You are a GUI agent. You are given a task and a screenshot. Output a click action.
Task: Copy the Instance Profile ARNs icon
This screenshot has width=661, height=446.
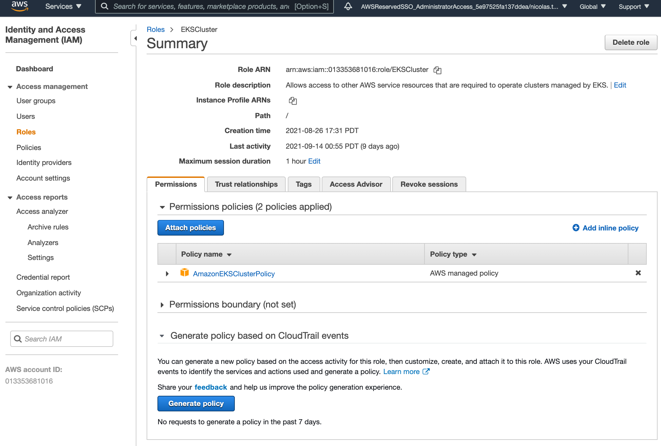(292, 101)
